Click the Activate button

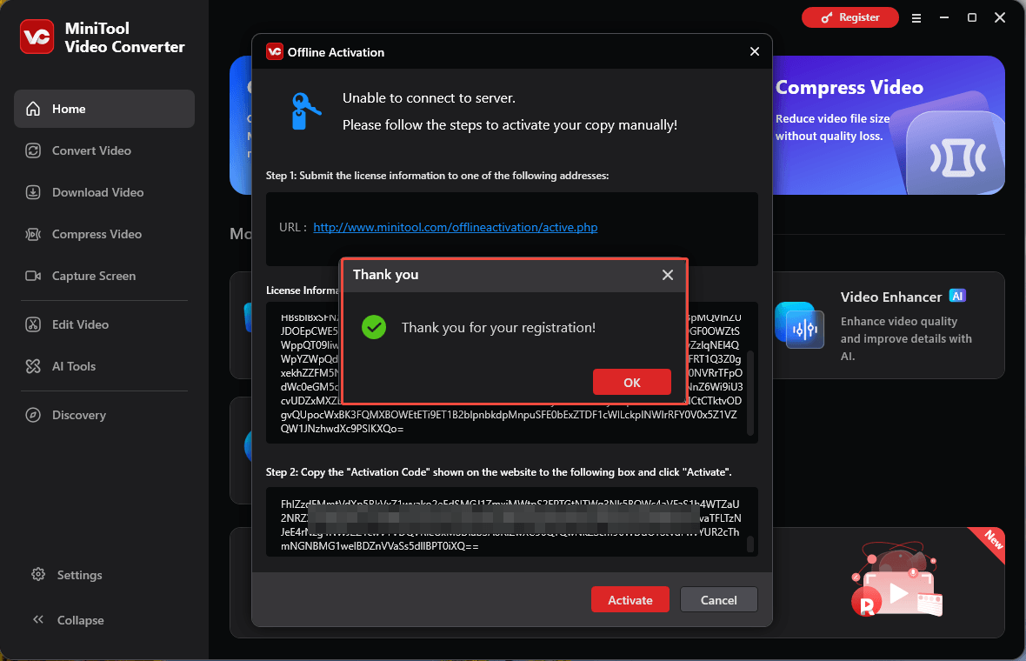point(630,599)
